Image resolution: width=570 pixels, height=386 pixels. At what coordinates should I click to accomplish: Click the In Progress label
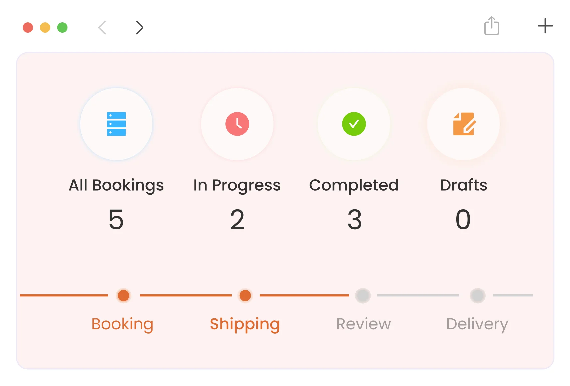pos(237,185)
